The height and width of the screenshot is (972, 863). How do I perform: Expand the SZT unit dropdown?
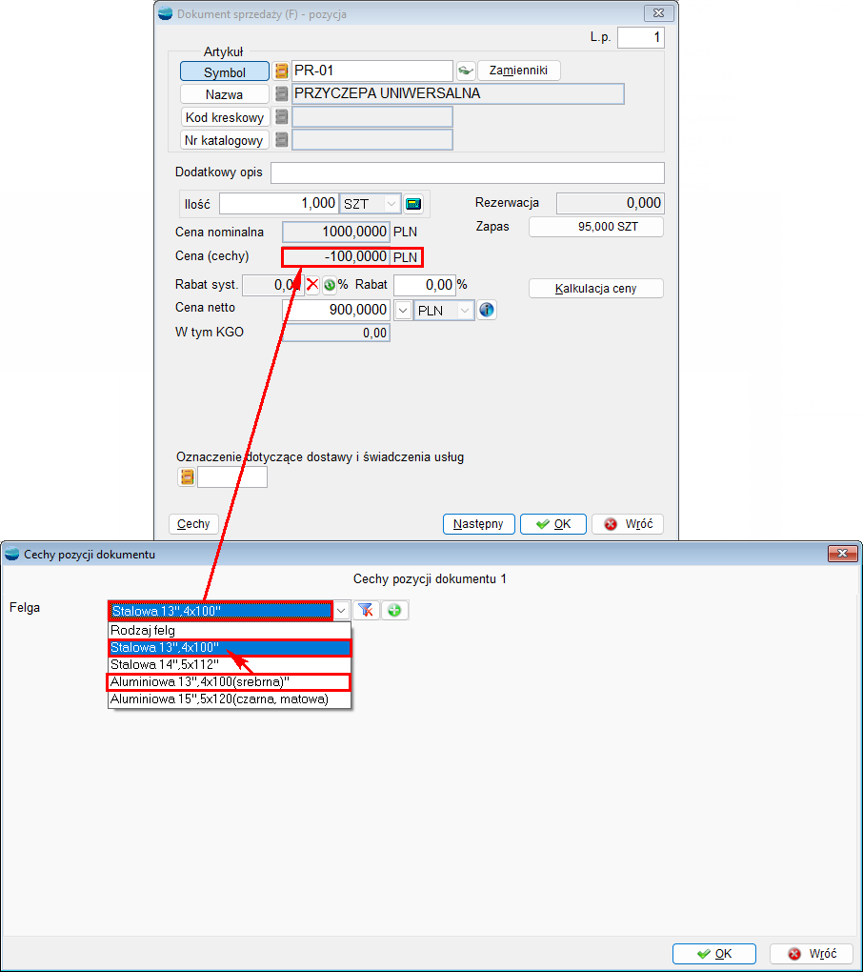(x=391, y=203)
